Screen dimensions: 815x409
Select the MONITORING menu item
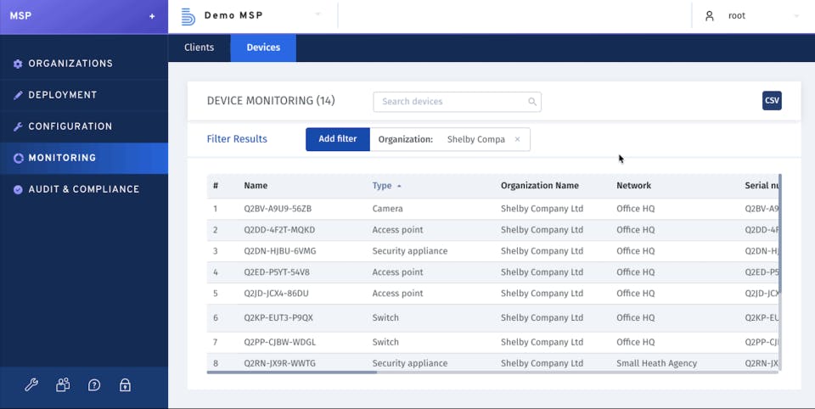tap(84, 158)
